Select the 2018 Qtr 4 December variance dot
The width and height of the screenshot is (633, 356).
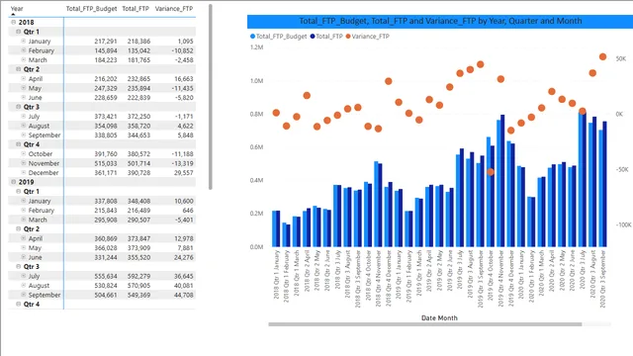[x=389, y=81]
